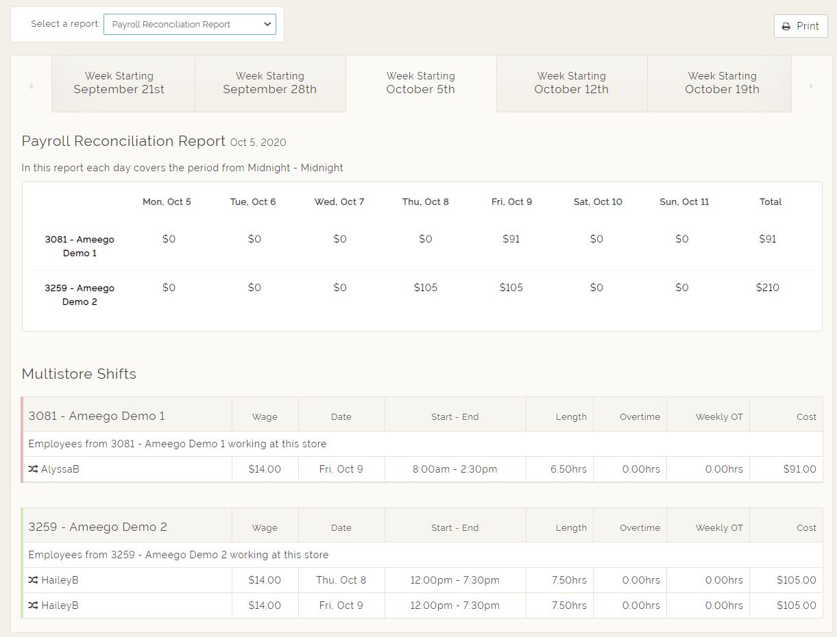Image resolution: width=837 pixels, height=637 pixels.
Task: Click the $210 weekly total for Ameego Demo 2
Action: pos(767,288)
